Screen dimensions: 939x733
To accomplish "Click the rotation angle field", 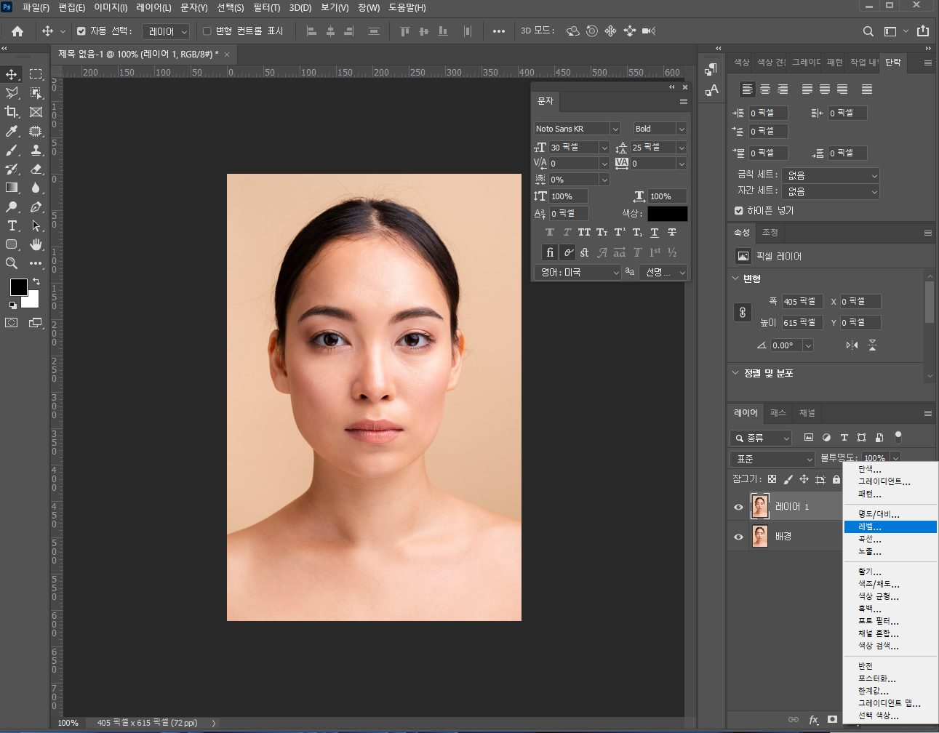I will (787, 345).
